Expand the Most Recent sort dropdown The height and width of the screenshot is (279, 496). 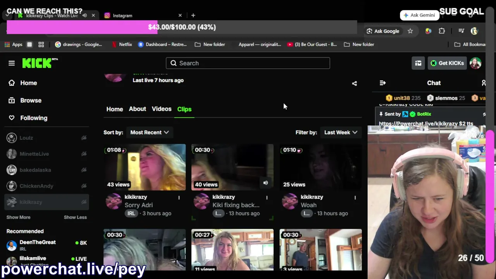point(150,133)
